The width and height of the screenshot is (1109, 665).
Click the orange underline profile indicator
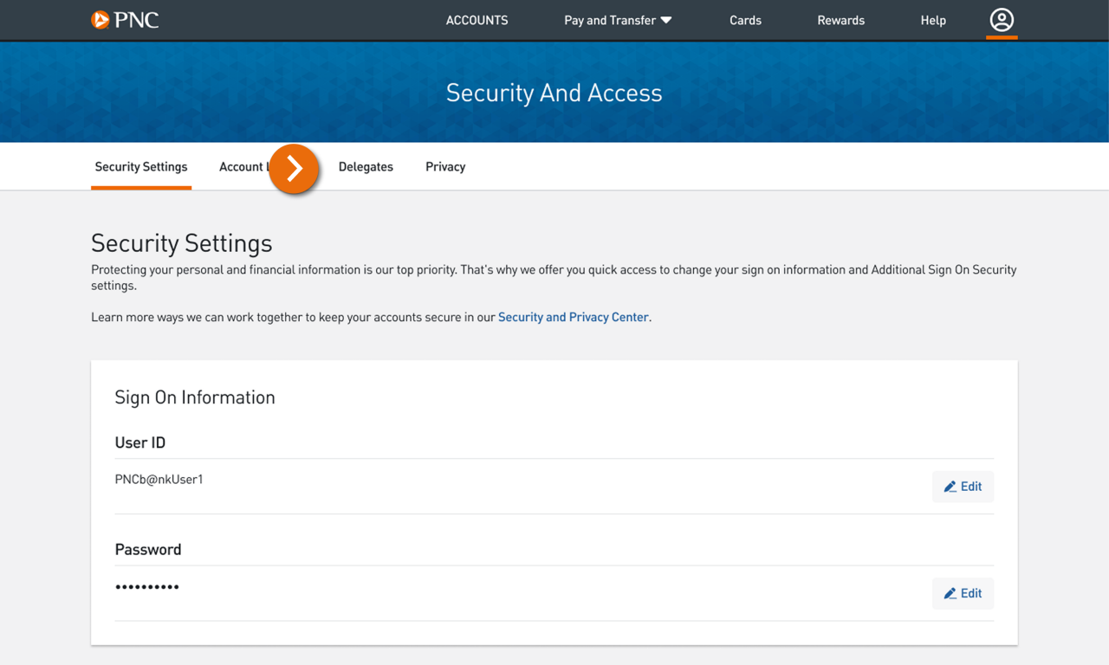coord(1002,36)
